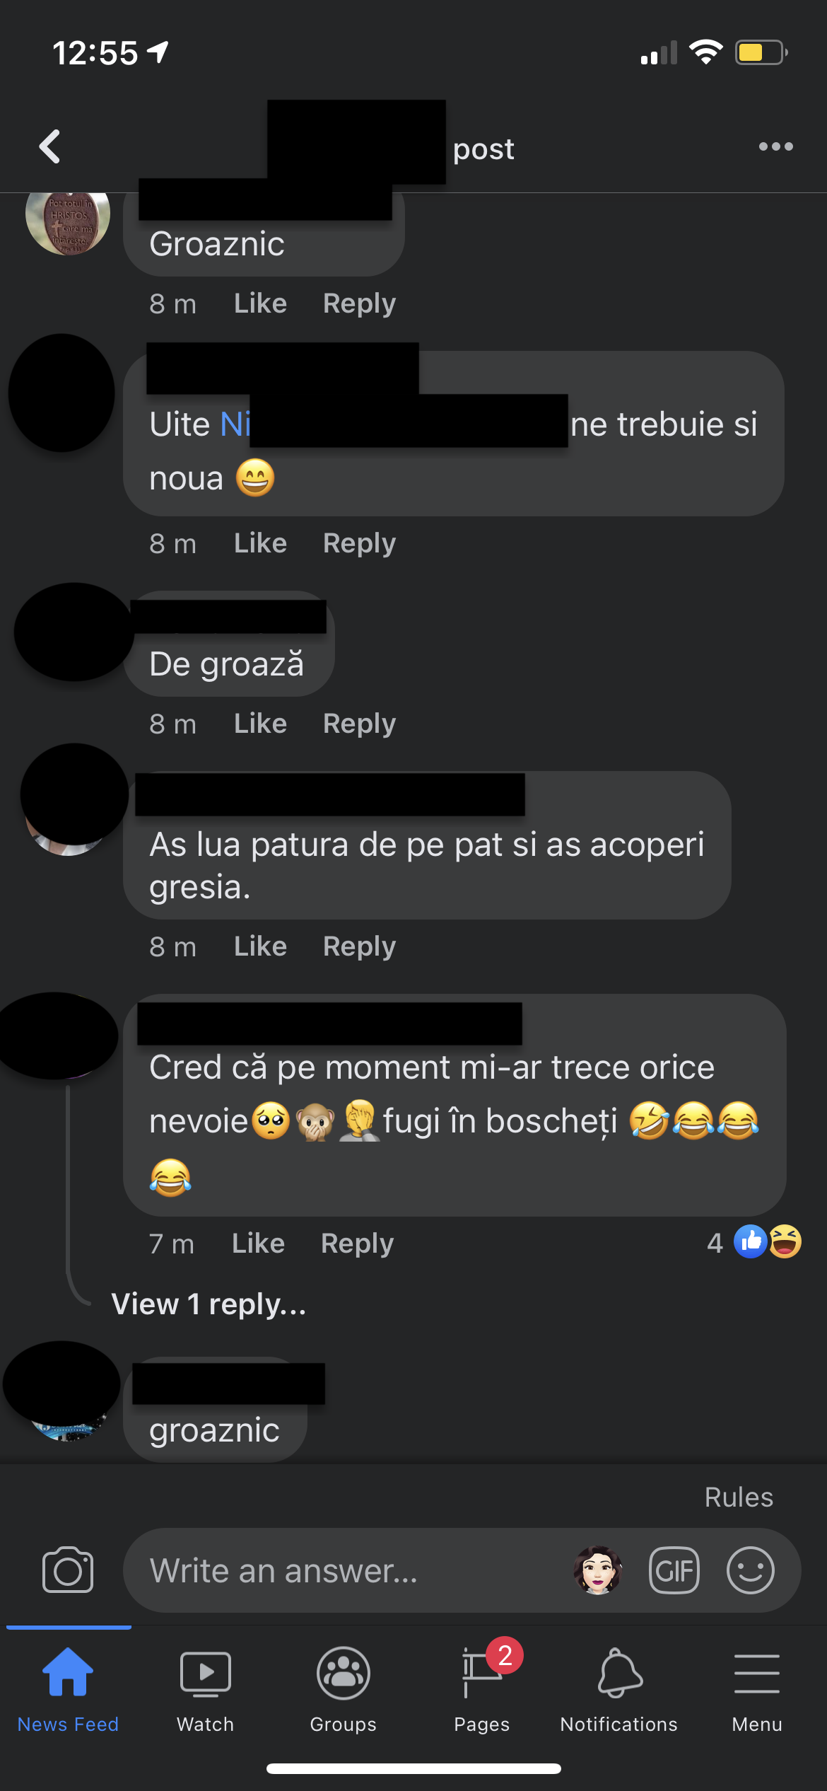Tap the camera icon to attach photo
Screen dimensions: 827x1791
coord(68,1570)
